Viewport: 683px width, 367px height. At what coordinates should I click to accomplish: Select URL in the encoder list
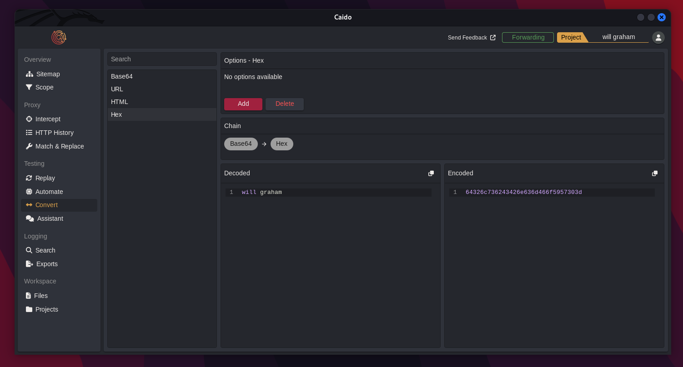(162, 89)
